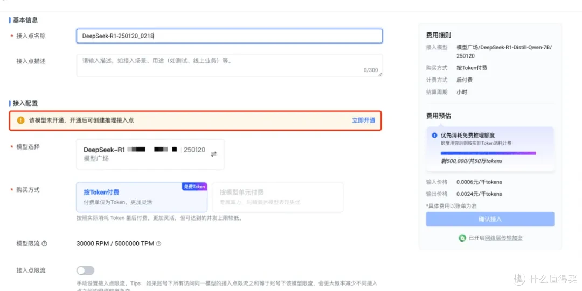Select 按Token付费 purchase option

click(142, 197)
